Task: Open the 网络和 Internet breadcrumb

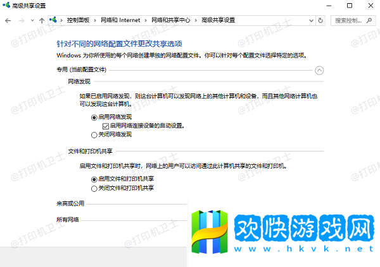Action: (120, 20)
